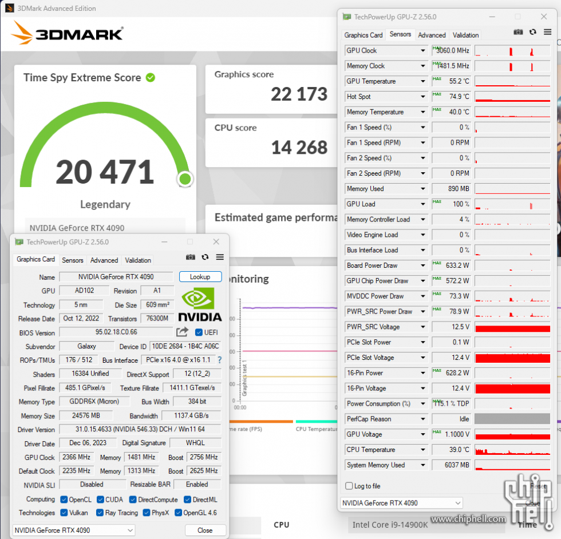Open the 16-Pin Power sensor dropdown
Viewport: 561px width, 539px height.
[423, 372]
